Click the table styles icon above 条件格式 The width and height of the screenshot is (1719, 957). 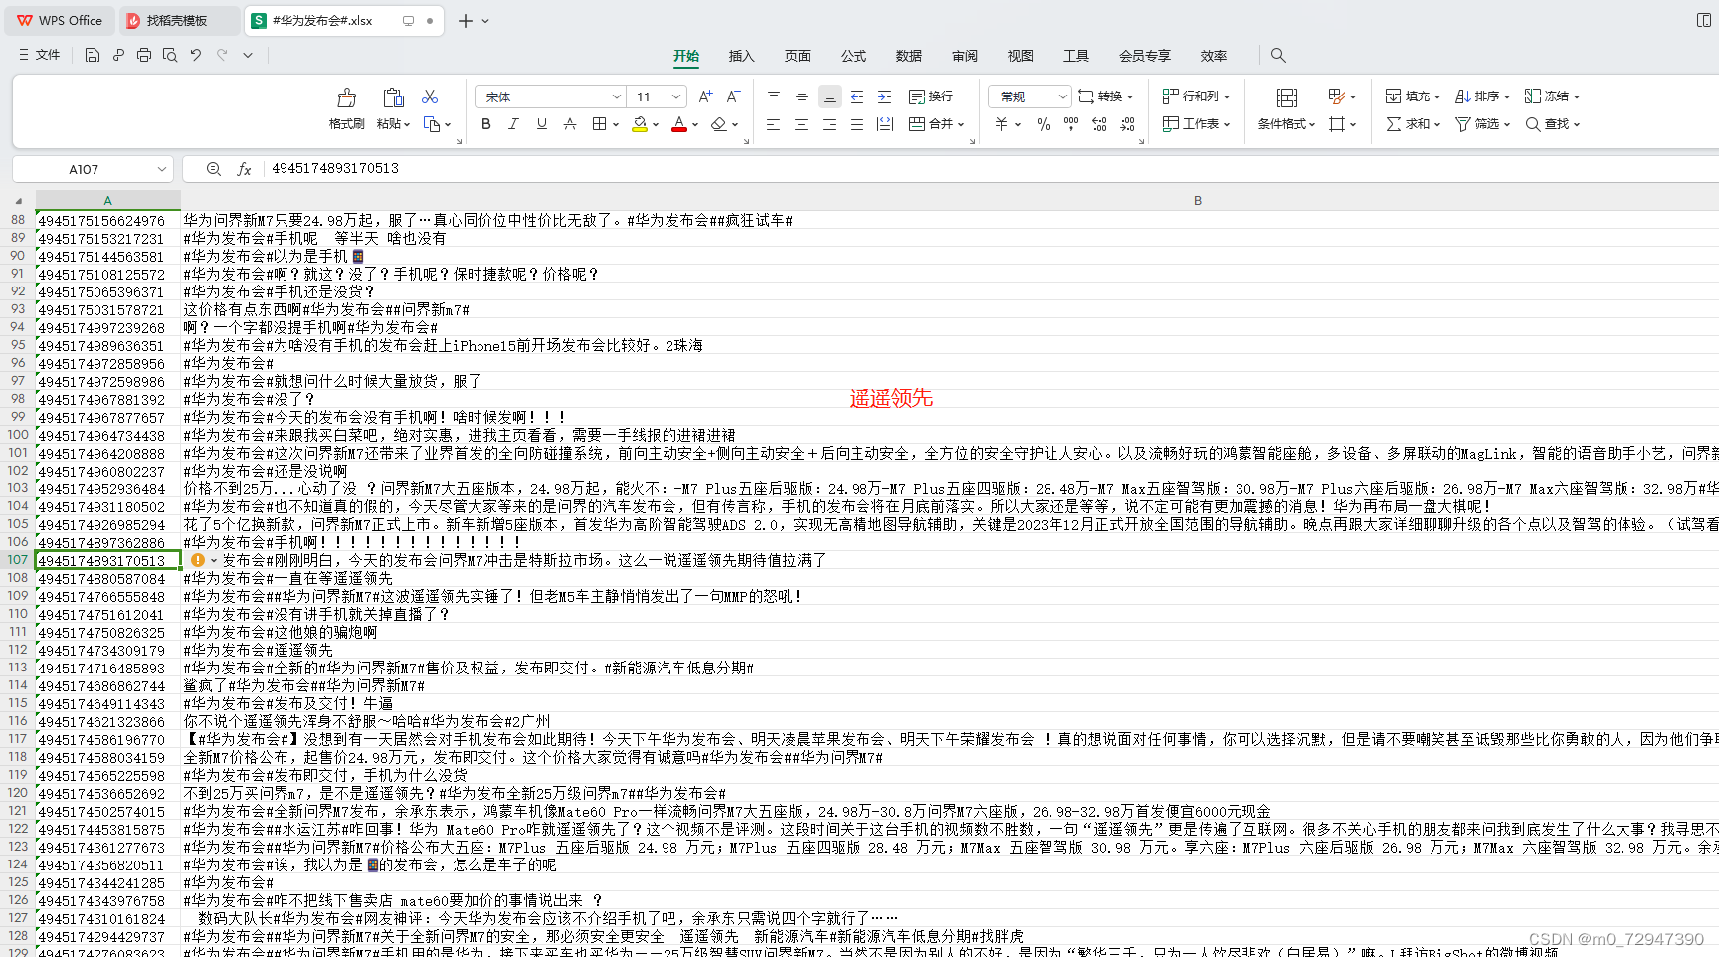point(1286,97)
